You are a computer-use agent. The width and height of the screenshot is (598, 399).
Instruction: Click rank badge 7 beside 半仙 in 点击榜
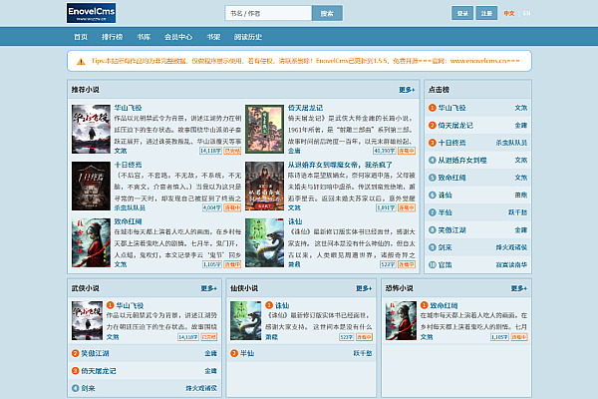coord(433,212)
